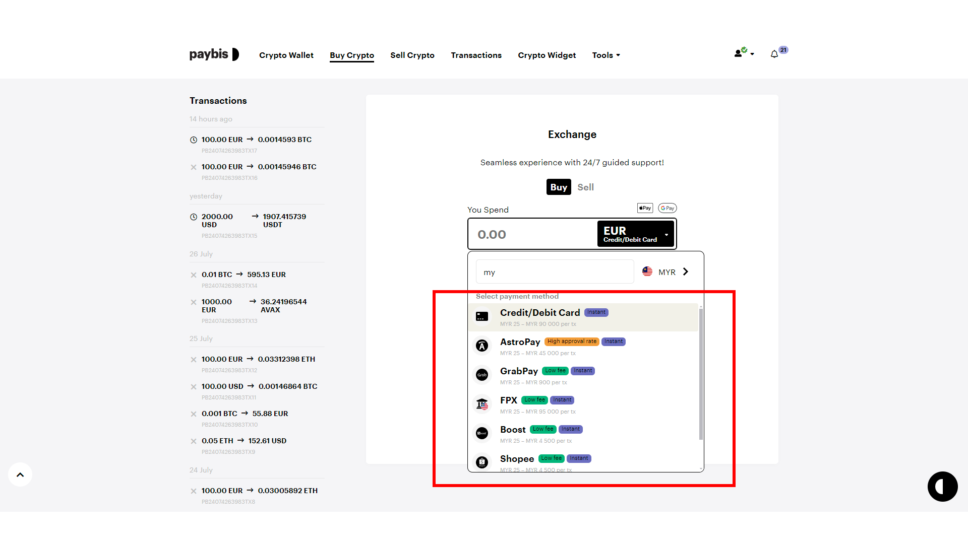Screen dimensions: 968x544
Task: Select Boost payment method
Action: [583, 434]
